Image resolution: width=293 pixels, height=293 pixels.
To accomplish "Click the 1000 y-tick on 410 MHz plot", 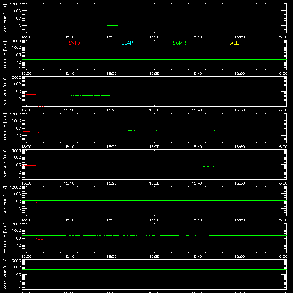I will pyautogui.click(x=16, y=48).
